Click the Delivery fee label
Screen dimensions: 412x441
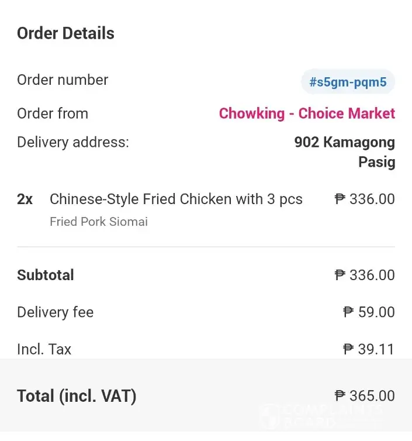pyautogui.click(x=55, y=312)
